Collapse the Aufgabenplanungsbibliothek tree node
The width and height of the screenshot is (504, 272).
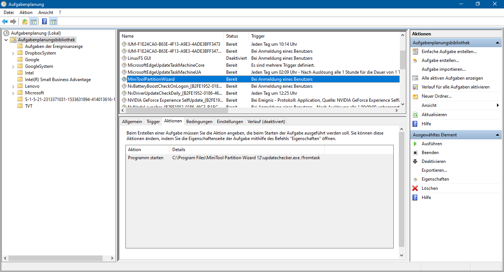pos(6,40)
